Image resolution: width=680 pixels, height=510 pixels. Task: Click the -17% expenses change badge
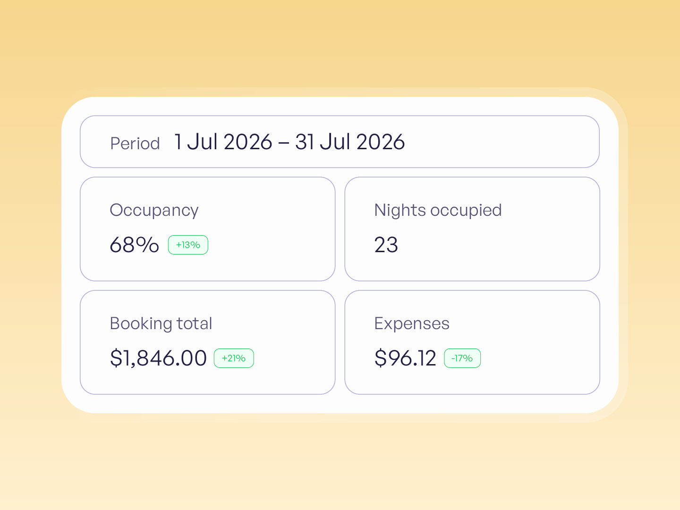click(x=462, y=358)
